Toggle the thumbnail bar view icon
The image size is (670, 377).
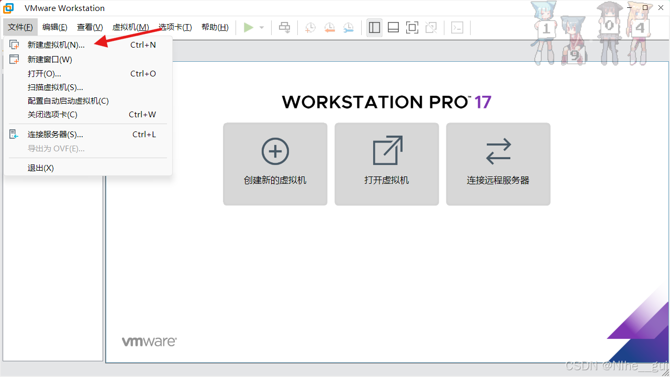393,28
